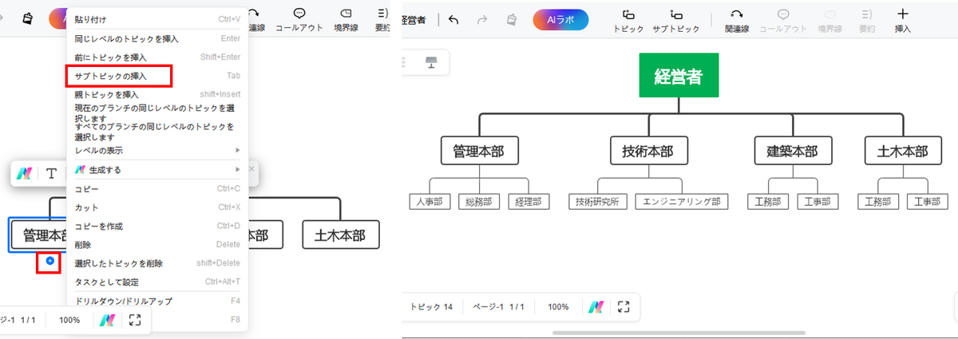Toggle fullscreen in the right status bar

coord(624,307)
